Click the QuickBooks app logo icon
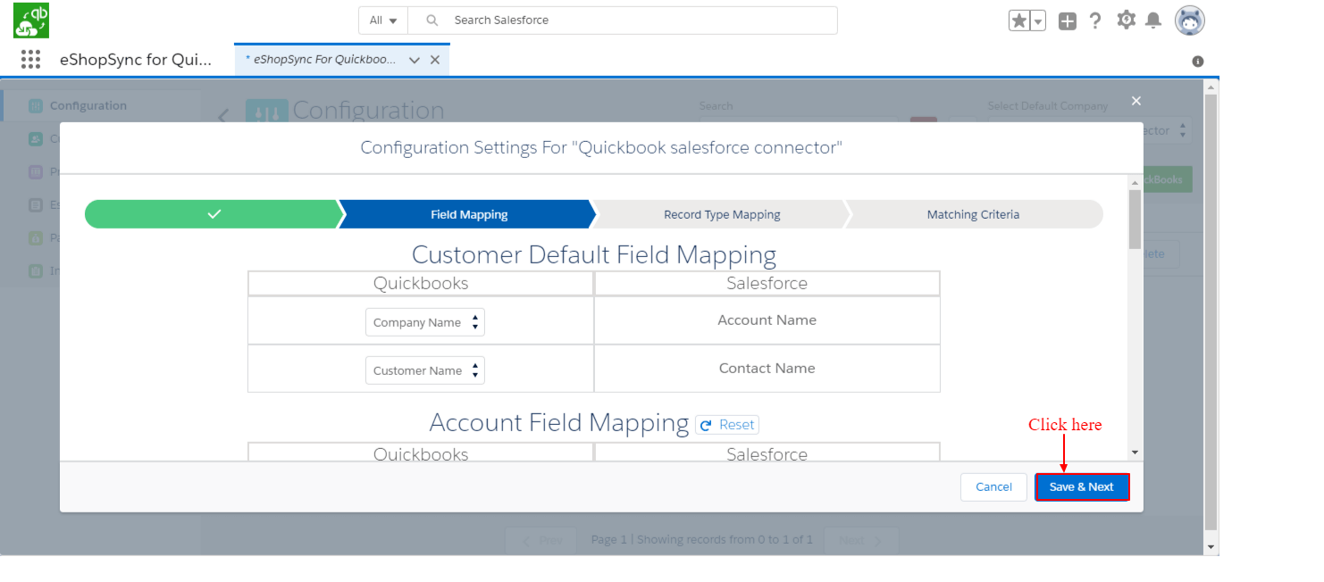This screenshot has width=1324, height=582. pyautogui.click(x=31, y=21)
